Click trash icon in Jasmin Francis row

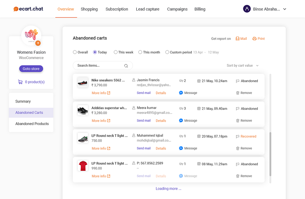click(x=237, y=93)
